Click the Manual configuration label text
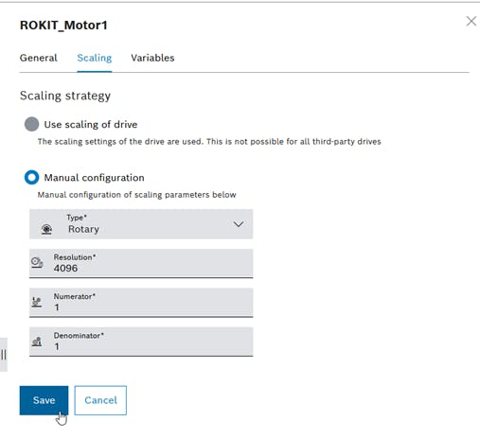The width and height of the screenshot is (480, 439). pos(94,178)
